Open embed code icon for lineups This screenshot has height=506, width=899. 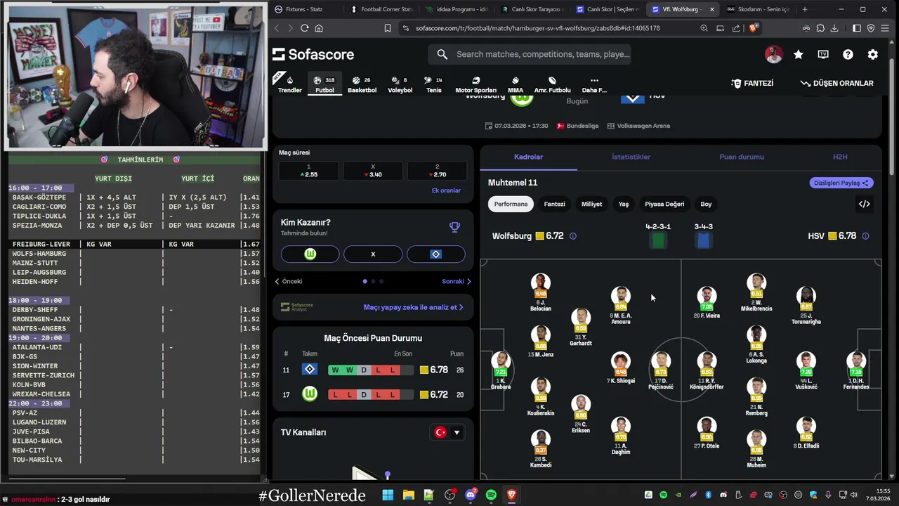[864, 204]
